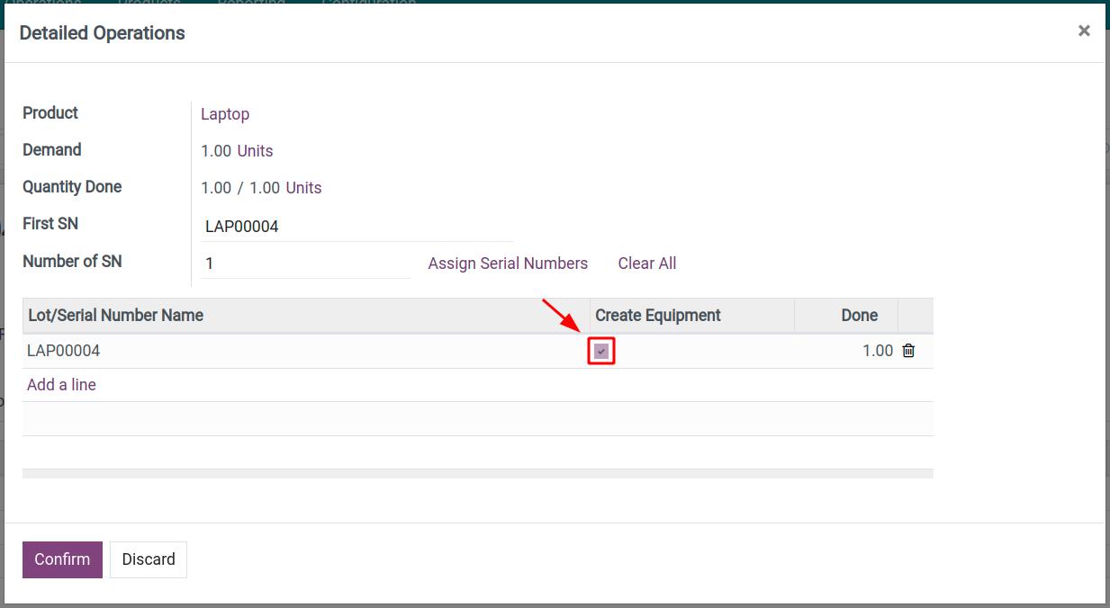Add a new serial number line

coord(60,384)
